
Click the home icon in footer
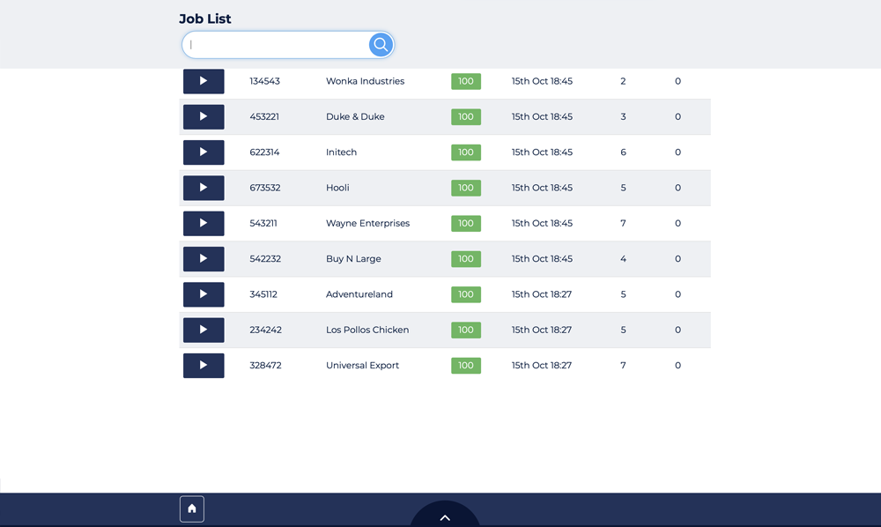point(192,508)
